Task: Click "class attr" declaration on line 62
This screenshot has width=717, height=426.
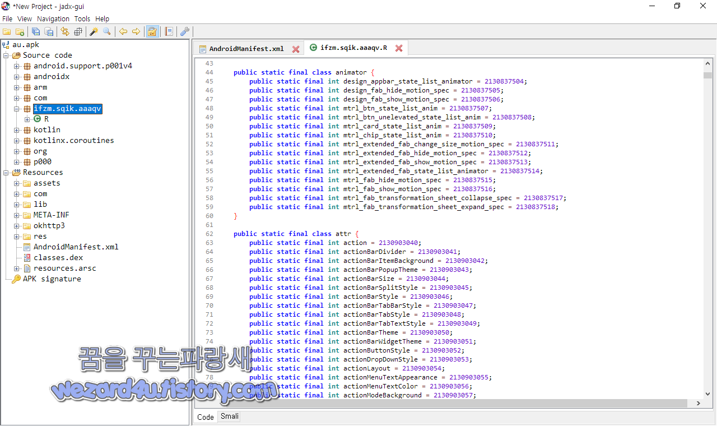Action: click(331, 234)
